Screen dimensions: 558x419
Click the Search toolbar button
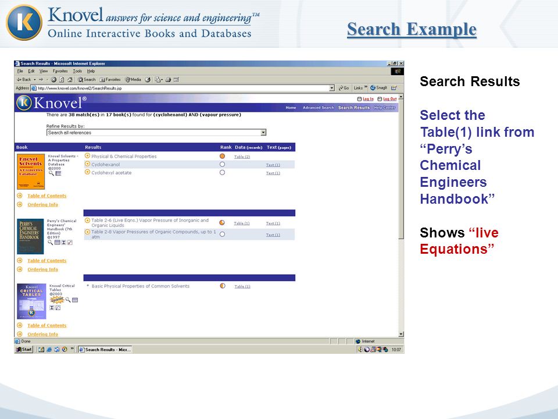click(x=87, y=80)
